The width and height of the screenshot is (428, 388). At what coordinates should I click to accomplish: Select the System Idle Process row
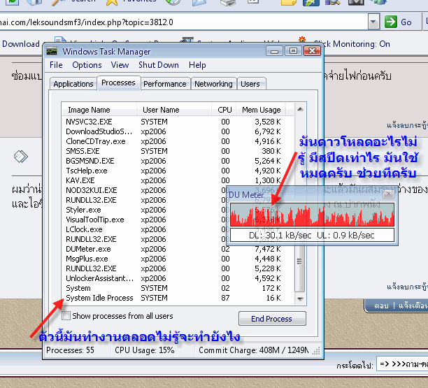tap(178, 298)
